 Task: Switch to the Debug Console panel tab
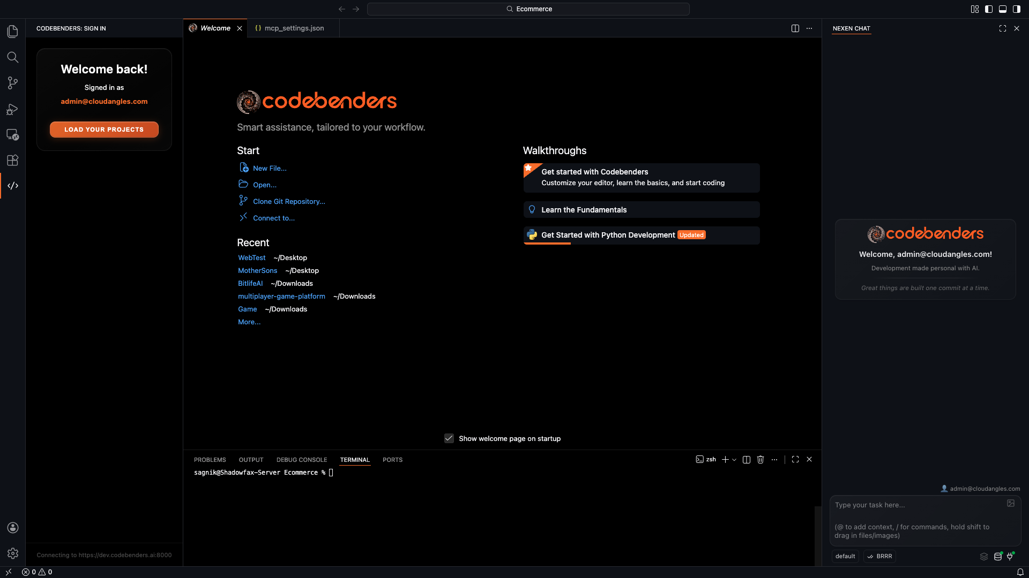pos(301,460)
